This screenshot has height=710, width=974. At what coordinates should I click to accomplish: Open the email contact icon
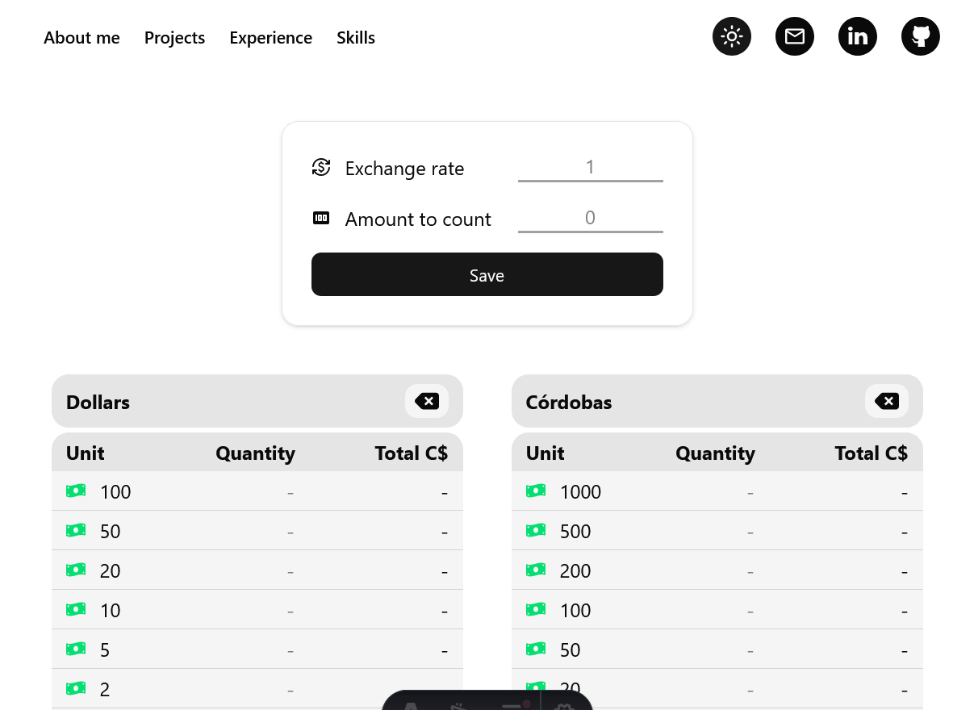click(794, 37)
